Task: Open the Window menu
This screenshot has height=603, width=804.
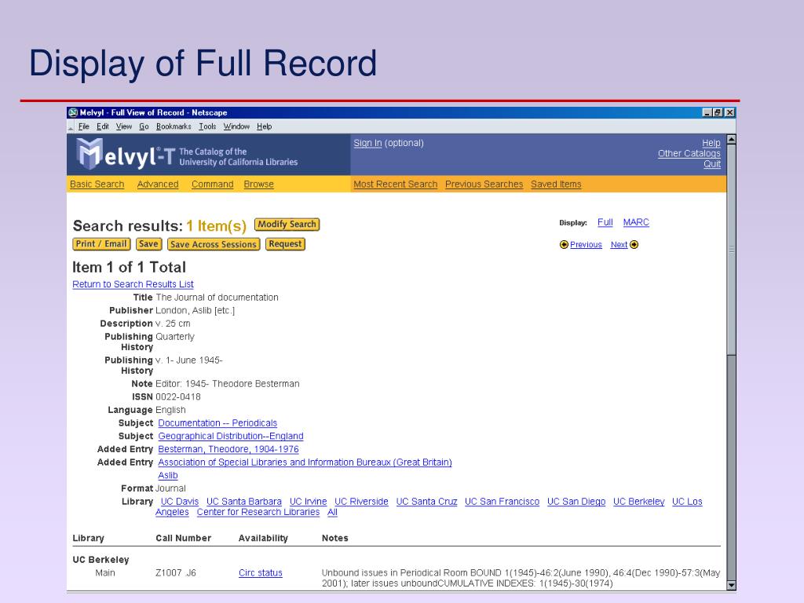Action: click(236, 126)
